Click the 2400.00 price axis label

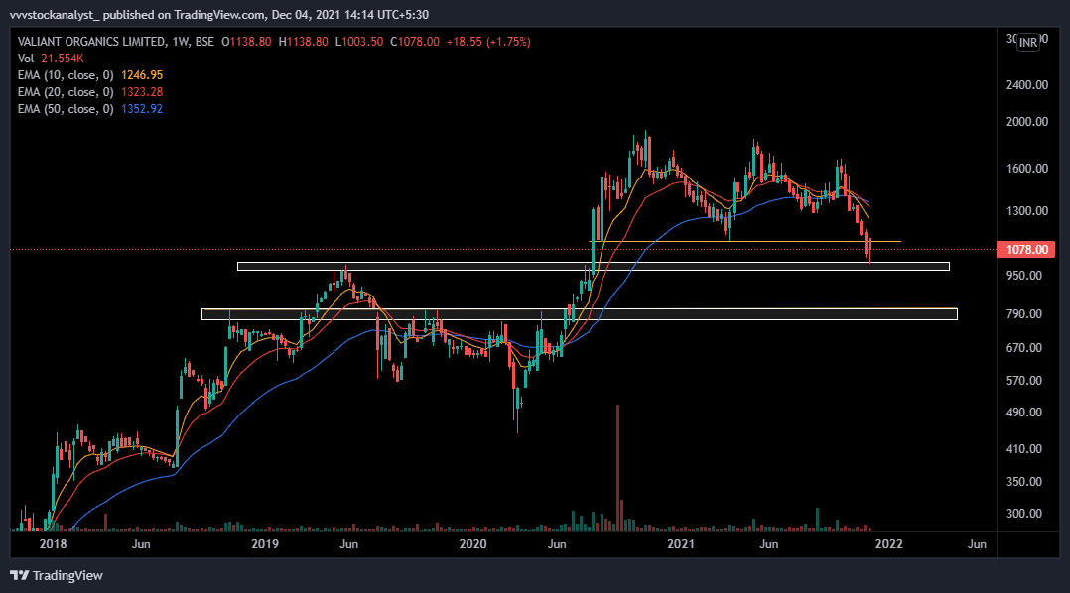[x=1027, y=85]
